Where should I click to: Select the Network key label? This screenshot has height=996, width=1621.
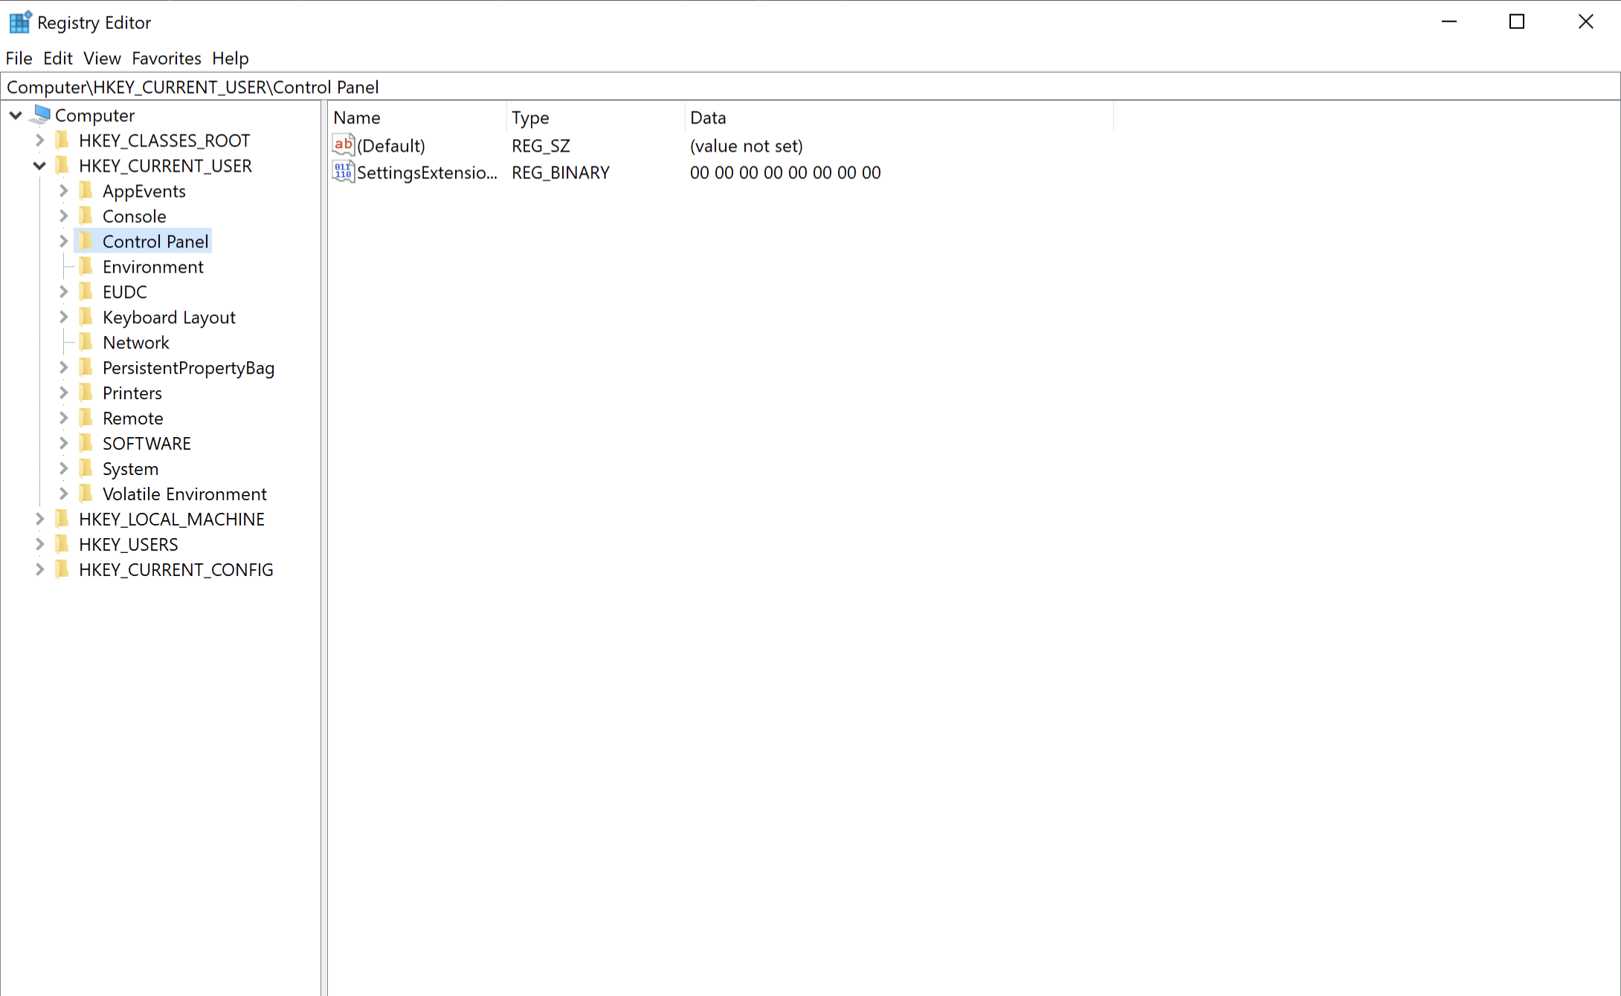pyautogui.click(x=136, y=343)
